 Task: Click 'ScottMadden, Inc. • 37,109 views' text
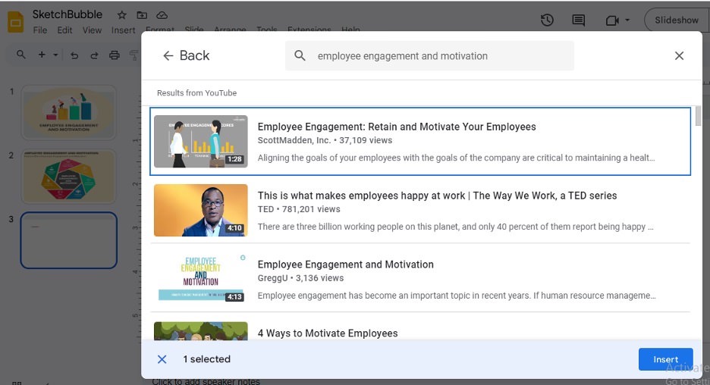point(325,140)
